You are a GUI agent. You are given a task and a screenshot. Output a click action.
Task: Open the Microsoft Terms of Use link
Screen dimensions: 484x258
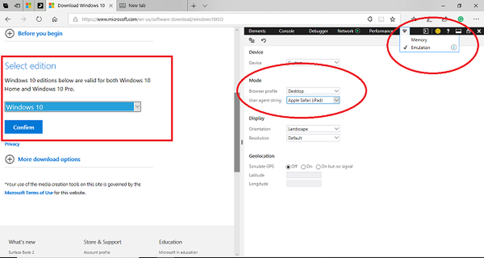29,193
